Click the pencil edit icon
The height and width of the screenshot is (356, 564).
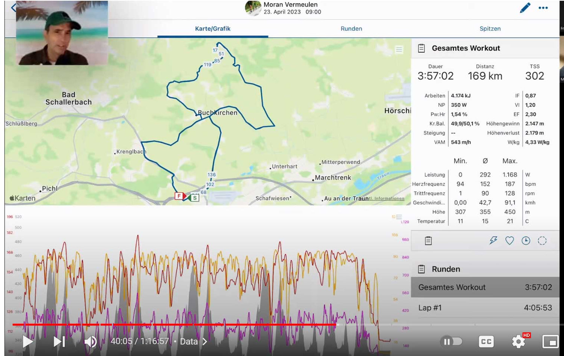[525, 8]
